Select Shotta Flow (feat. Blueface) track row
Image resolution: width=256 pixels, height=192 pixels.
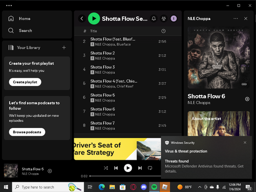(x=127, y=41)
